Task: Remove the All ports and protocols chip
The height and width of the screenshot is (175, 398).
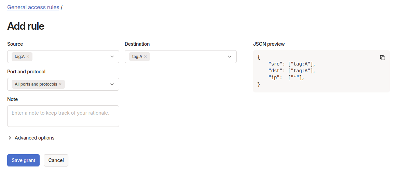Action: pyautogui.click(x=60, y=84)
